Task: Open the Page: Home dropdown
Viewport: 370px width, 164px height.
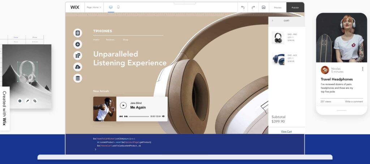Action: pos(94,7)
